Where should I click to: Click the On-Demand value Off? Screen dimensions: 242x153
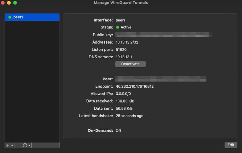pos(118,130)
